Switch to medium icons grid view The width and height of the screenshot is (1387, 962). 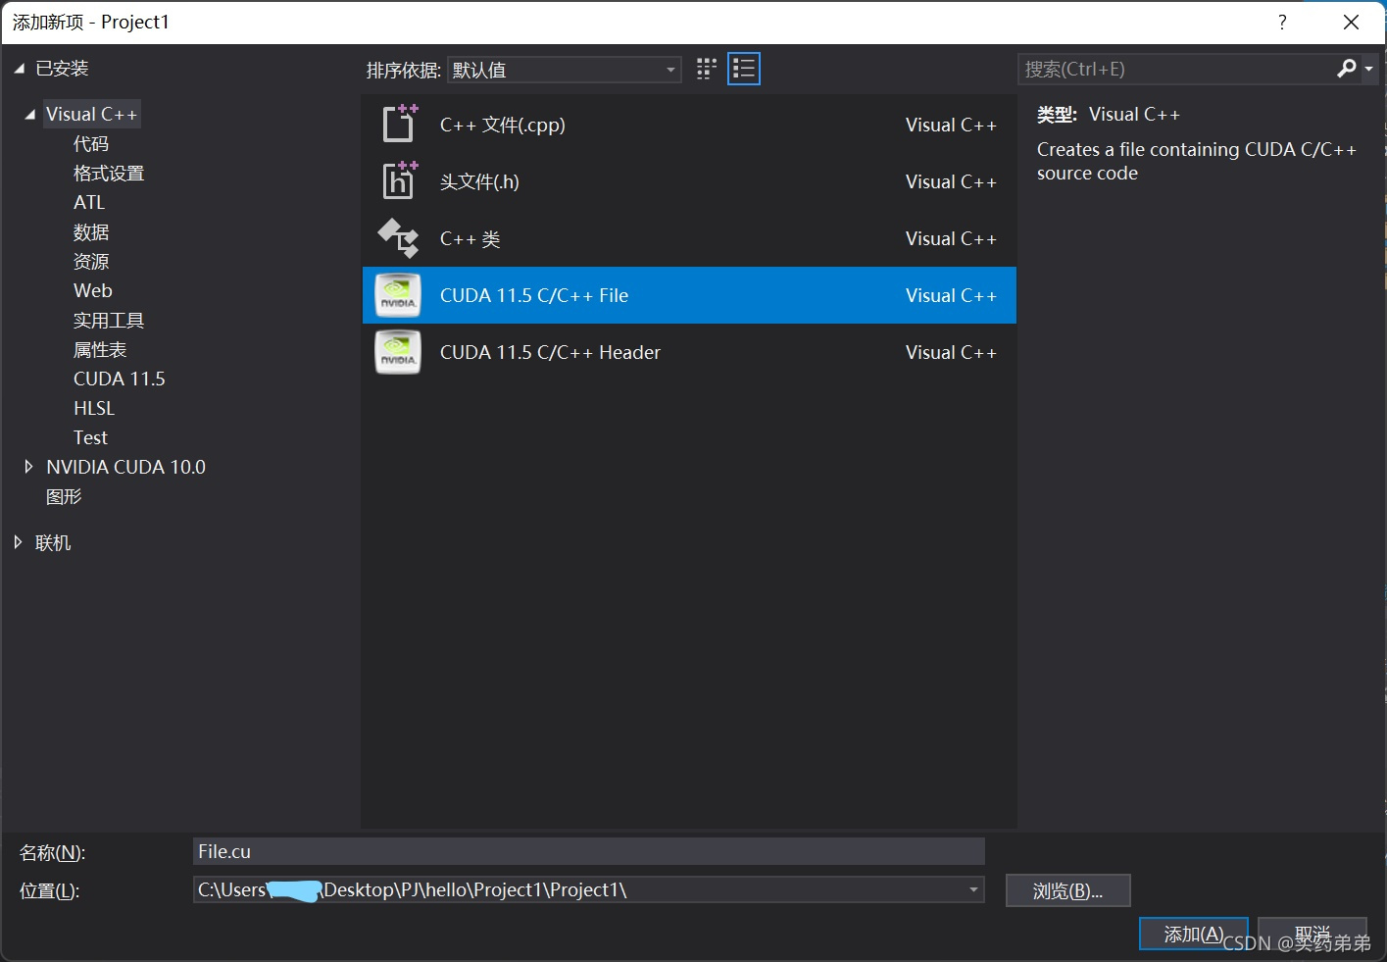(x=707, y=69)
